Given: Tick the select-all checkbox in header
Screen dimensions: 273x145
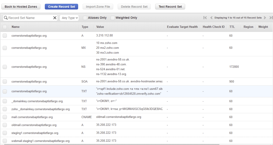Looking at the screenshot, I should pos(5,27).
